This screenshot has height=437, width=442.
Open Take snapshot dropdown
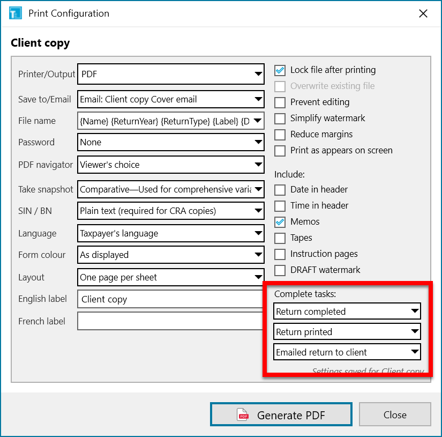(x=171, y=189)
